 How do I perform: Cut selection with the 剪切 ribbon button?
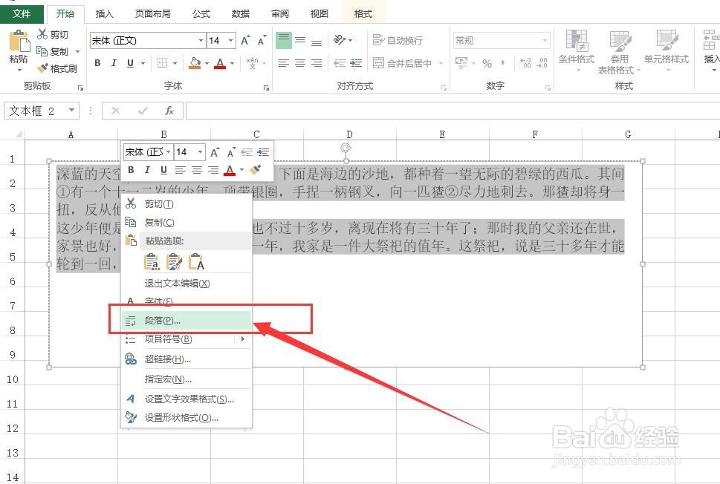click(52, 34)
